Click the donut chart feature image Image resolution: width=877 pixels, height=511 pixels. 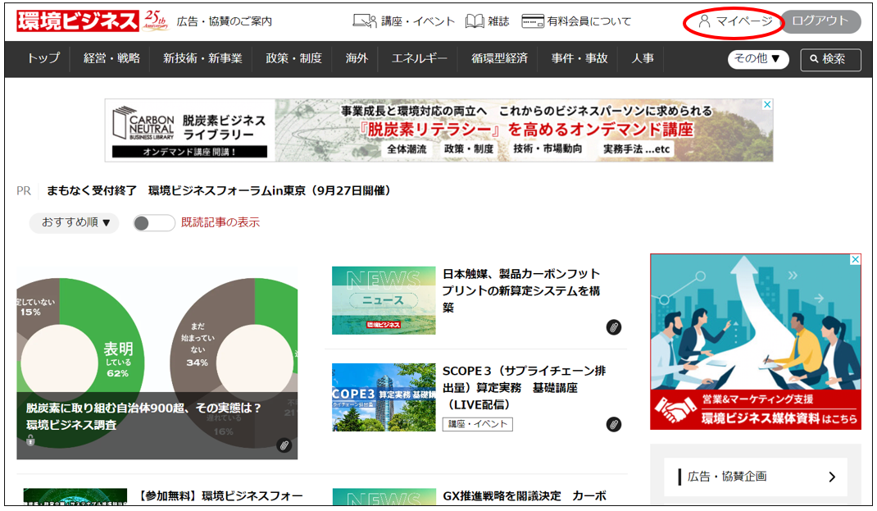point(157,363)
